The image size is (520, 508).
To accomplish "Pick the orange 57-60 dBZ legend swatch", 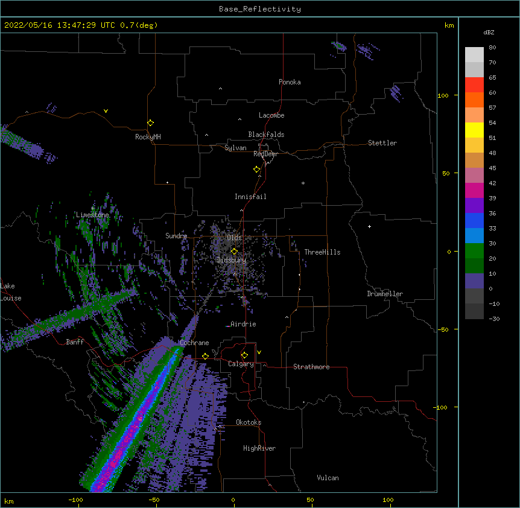I will coord(474,100).
